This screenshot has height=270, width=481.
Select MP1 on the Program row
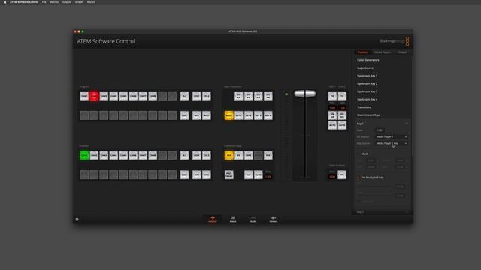197,115
